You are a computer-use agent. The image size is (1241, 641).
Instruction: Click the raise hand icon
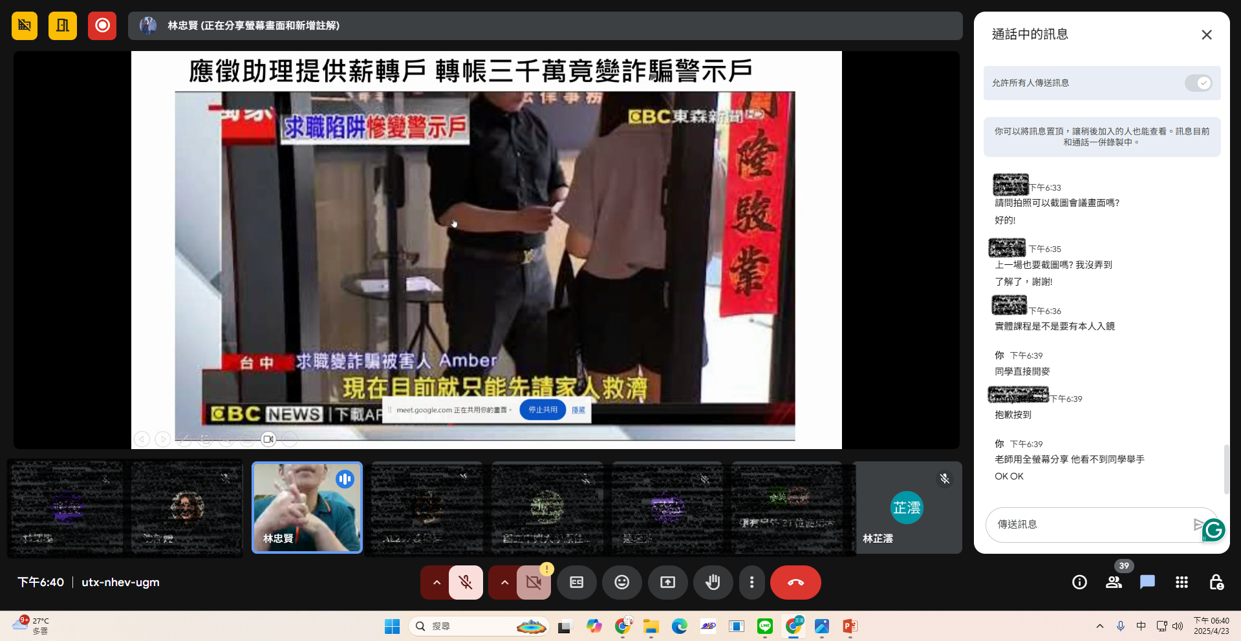click(x=713, y=582)
